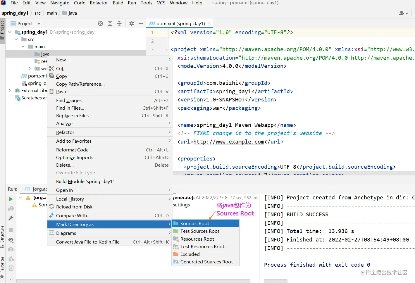Select Copy in context menu
Image resolution: width=415 pixels, height=283 pixels.
(110, 76)
